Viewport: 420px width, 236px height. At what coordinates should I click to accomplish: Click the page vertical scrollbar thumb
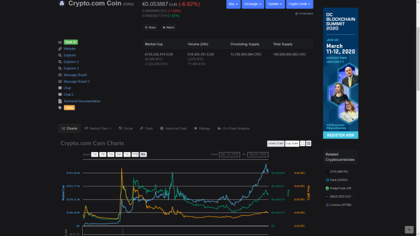418,60
